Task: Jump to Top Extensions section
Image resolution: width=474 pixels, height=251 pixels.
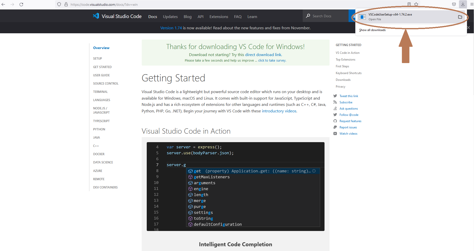Action: [x=346, y=60]
